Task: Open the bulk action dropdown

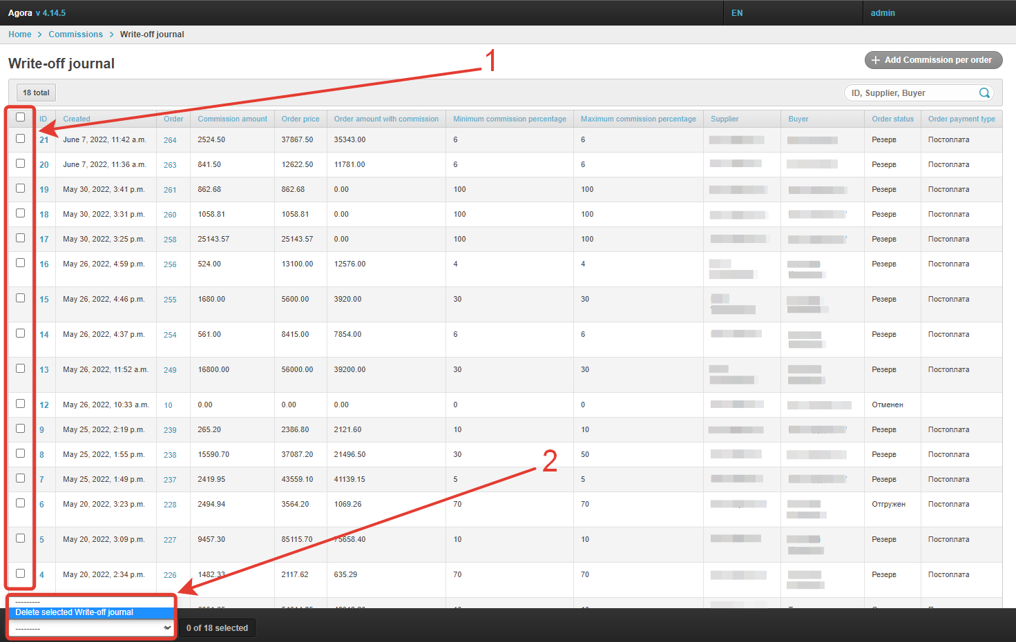Action: [92, 628]
